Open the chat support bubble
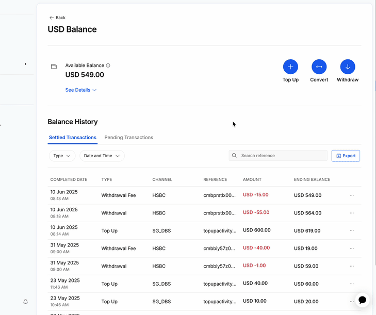 (362, 300)
